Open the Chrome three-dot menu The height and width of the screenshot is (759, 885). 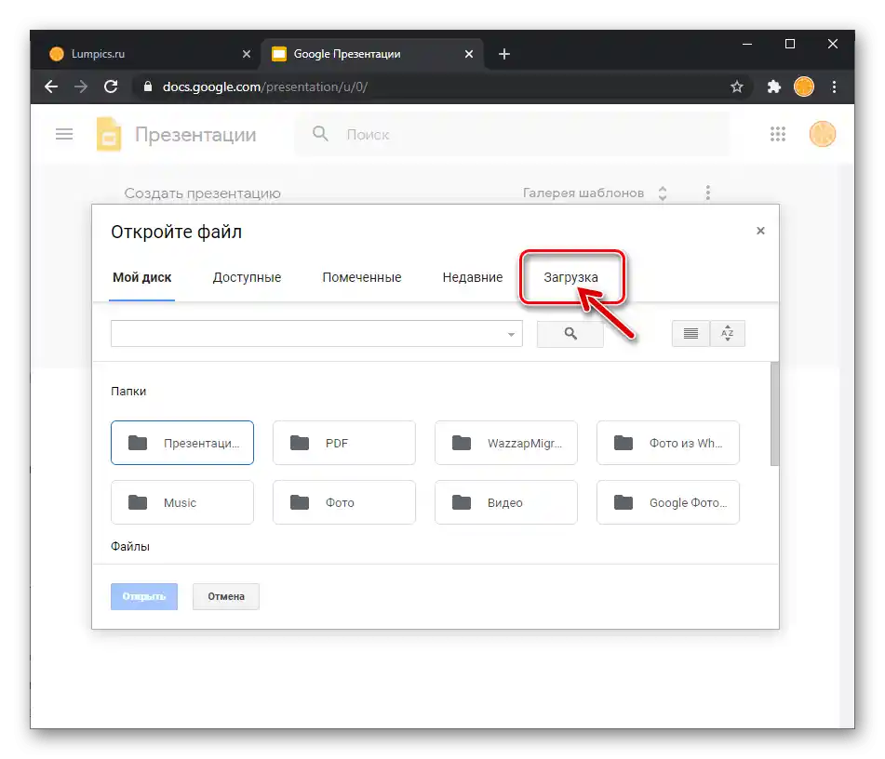(x=835, y=87)
